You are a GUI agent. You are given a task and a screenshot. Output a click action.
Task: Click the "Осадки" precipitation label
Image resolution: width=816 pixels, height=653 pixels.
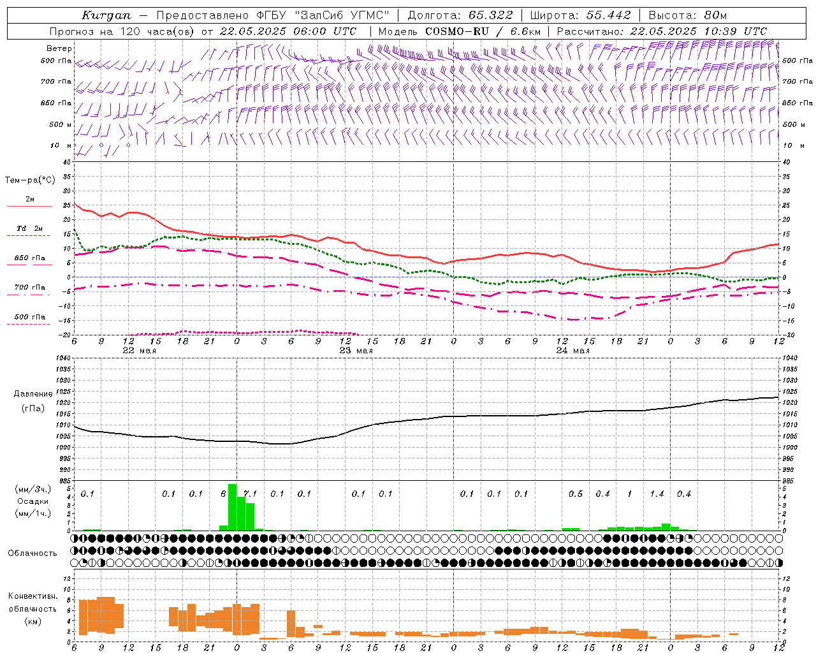(x=33, y=501)
